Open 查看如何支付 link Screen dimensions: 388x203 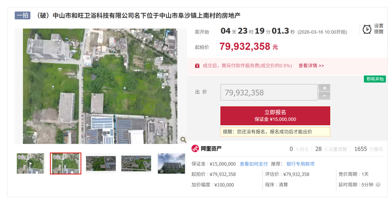tap(254, 164)
